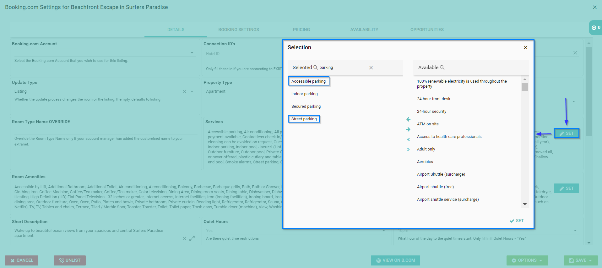Clear the Update Type Listing value
The image size is (602, 268).
(184, 91)
